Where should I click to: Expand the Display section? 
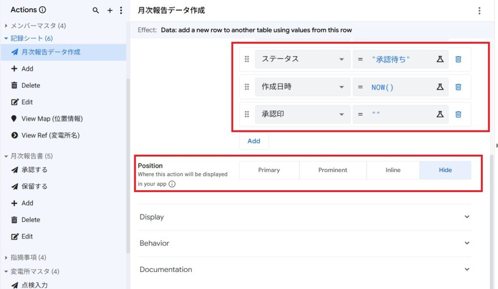(304, 217)
